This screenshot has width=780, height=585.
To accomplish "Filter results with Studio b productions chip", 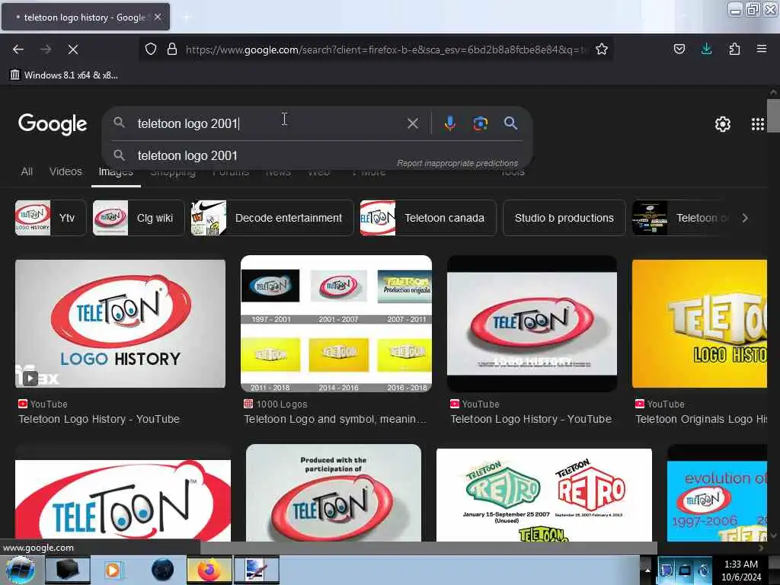I will pyautogui.click(x=564, y=218).
